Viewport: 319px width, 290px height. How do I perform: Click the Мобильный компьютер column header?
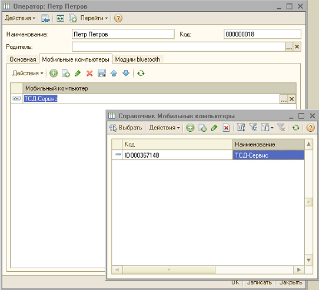159,88
